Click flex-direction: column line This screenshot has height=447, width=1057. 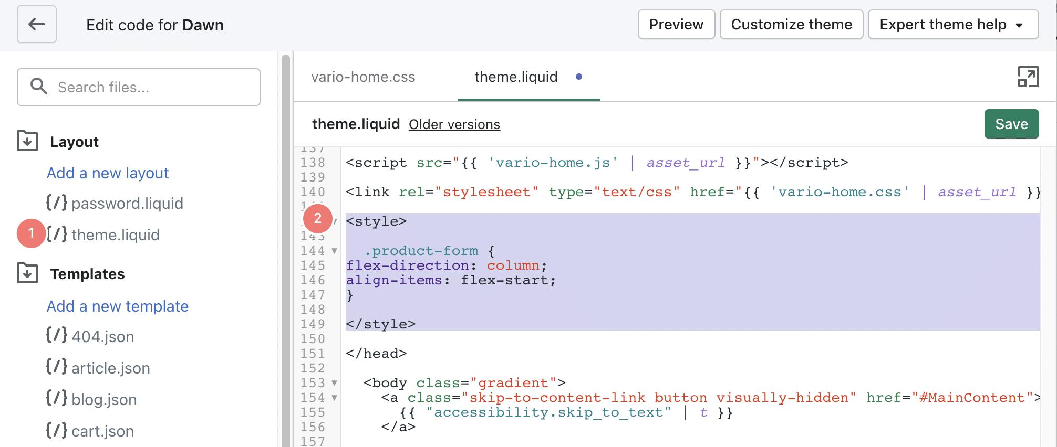(447, 265)
